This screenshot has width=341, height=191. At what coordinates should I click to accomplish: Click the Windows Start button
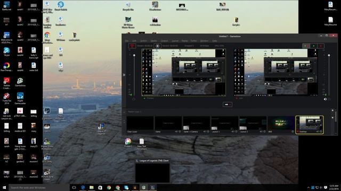pos(4,187)
